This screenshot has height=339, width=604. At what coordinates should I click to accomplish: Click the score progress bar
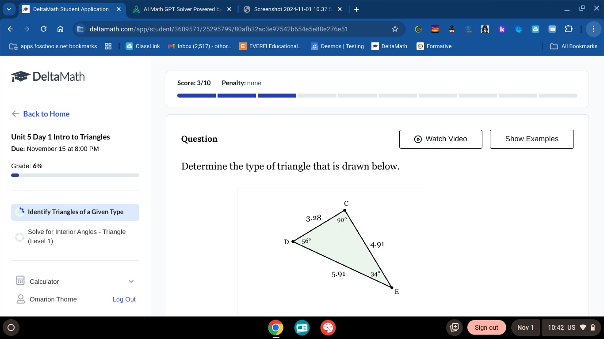pyautogui.click(x=377, y=95)
